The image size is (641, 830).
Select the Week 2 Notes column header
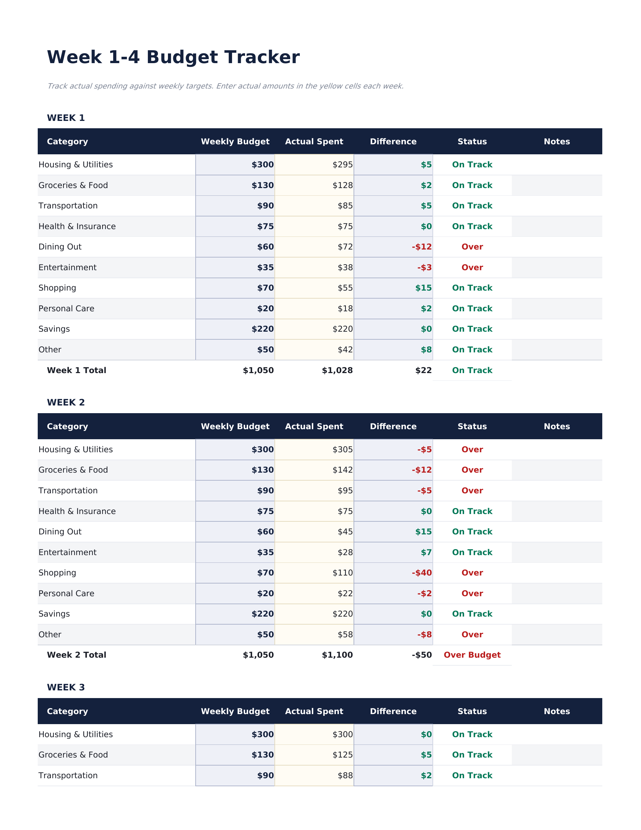557,427
